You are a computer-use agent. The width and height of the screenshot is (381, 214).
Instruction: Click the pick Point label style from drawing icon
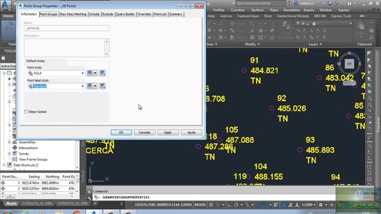102,86
